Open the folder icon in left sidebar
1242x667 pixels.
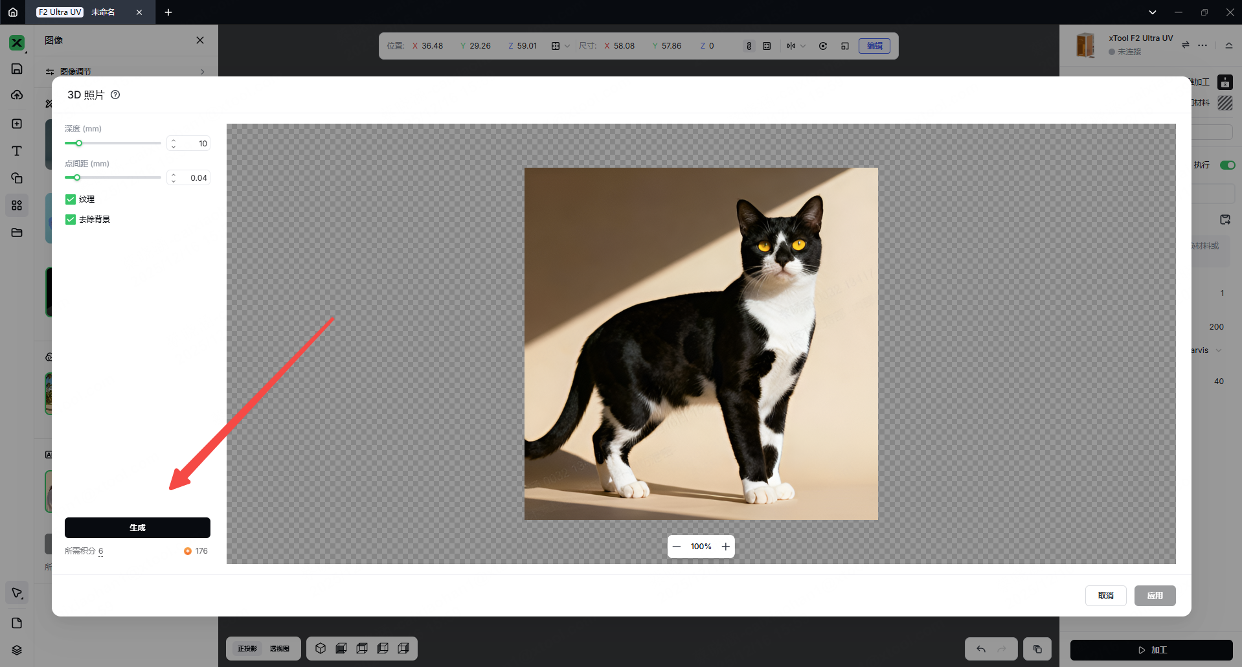pos(17,232)
